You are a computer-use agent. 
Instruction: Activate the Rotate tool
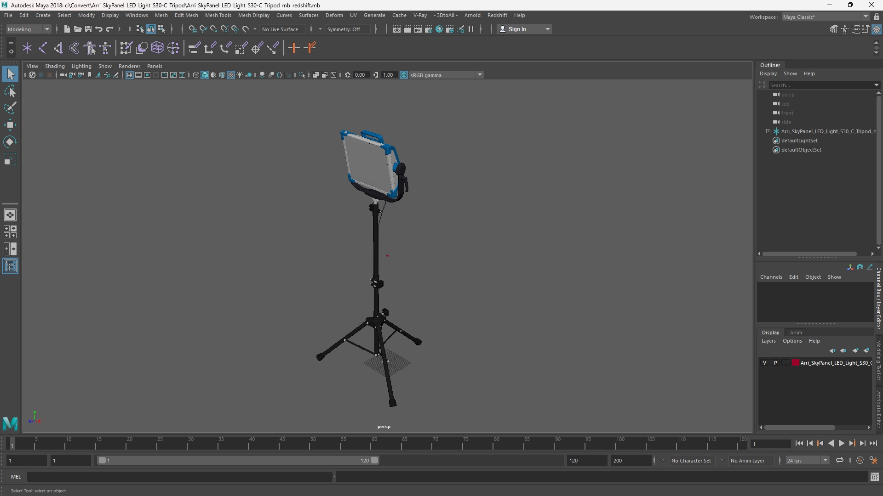point(10,142)
